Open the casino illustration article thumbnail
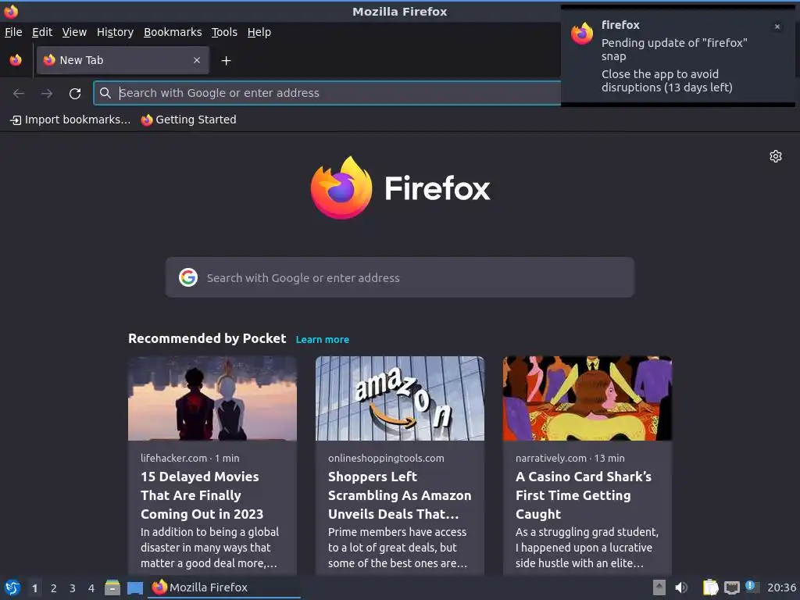 click(587, 398)
